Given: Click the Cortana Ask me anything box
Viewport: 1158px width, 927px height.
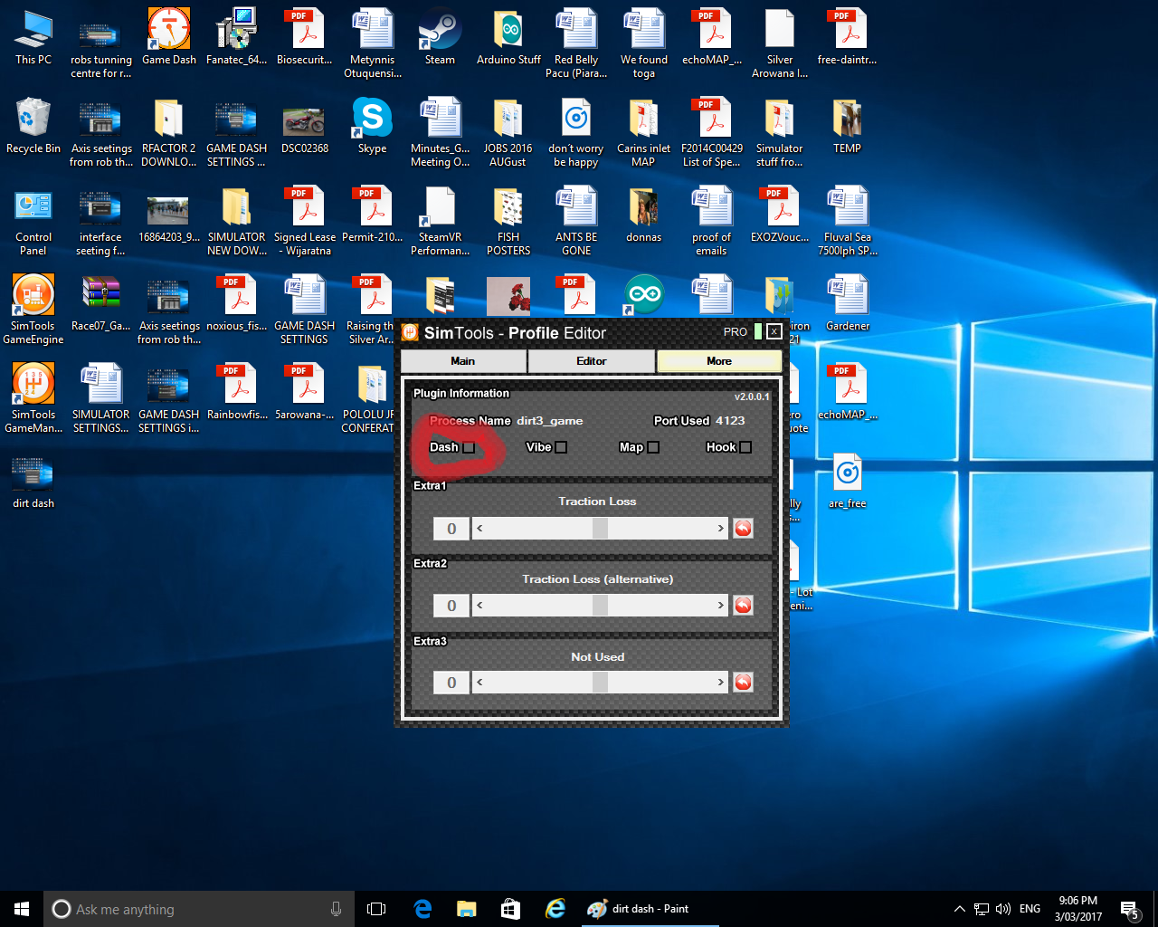Looking at the screenshot, I should click(198, 909).
